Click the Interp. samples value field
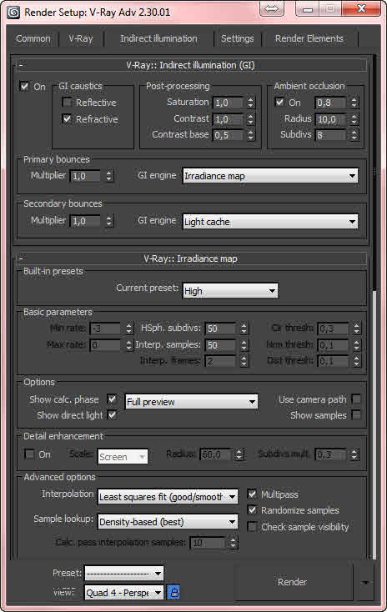 (x=221, y=345)
